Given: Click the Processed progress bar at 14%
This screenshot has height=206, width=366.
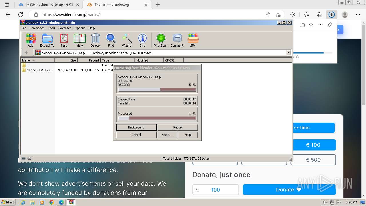Looking at the screenshot, I should coord(157,118).
